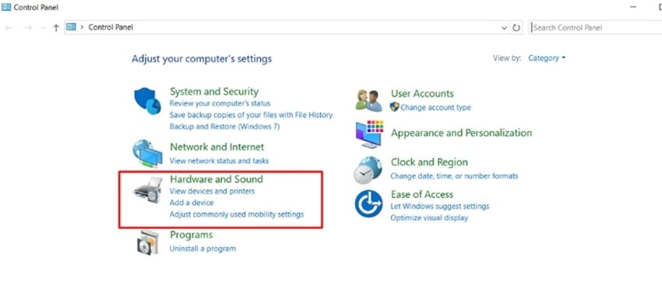Click Let Windows suggest settings
Image resolution: width=662 pixels, height=296 pixels.
click(440, 207)
